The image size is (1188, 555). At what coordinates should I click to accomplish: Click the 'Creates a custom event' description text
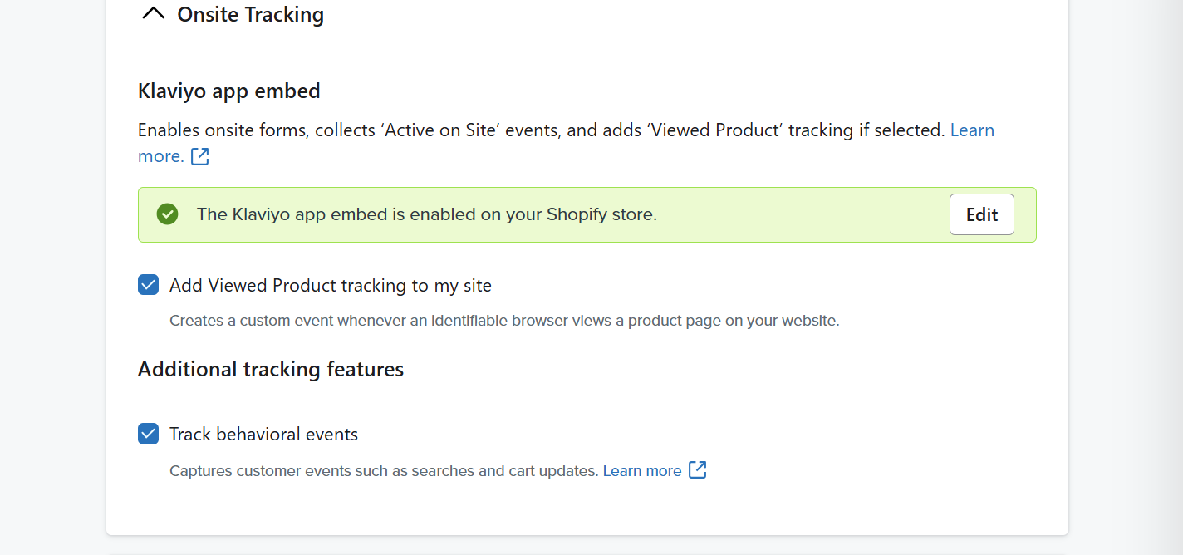coord(504,321)
